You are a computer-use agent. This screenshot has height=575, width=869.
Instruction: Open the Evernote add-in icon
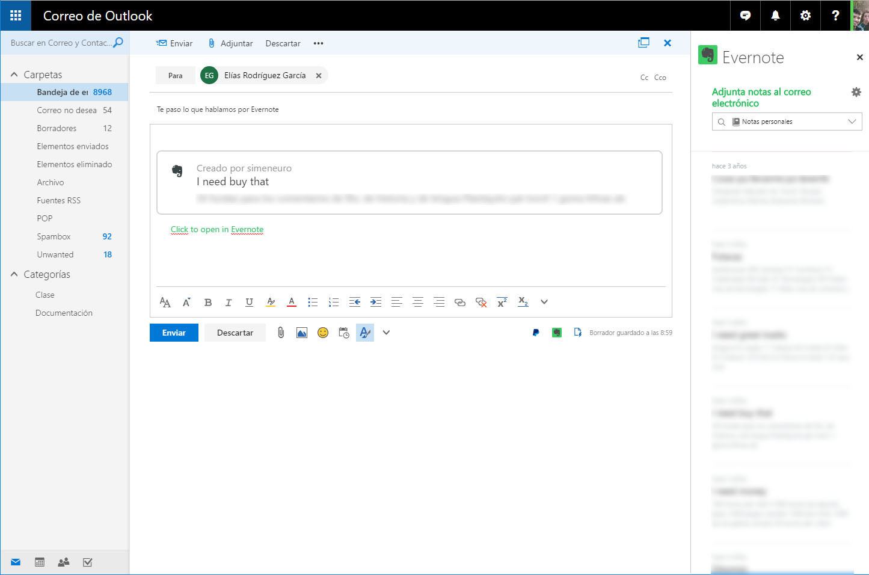(x=557, y=333)
